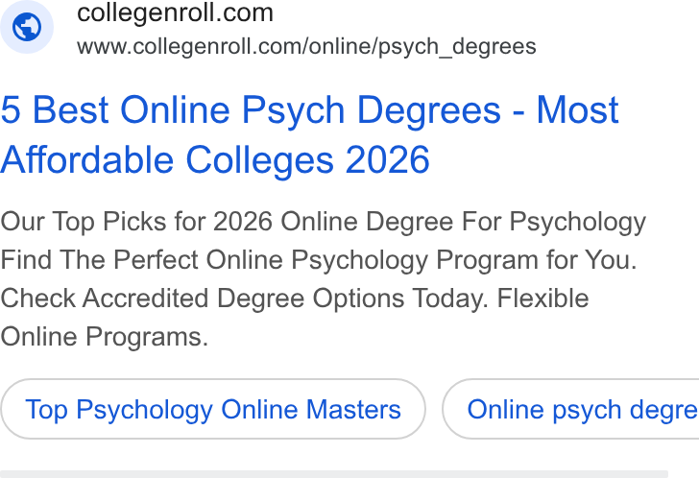Click the www.collegenroll.com/online/psych_degrees URL text
The height and width of the screenshot is (478, 699).
[x=306, y=47]
